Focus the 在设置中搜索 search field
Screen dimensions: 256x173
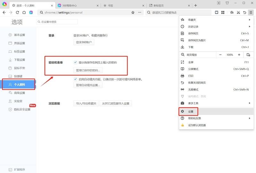(57, 22)
